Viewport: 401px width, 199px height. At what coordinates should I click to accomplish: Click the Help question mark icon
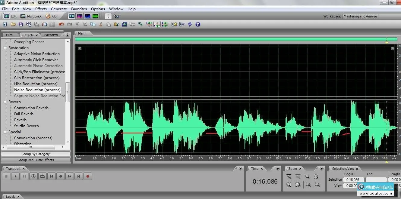[198, 24]
